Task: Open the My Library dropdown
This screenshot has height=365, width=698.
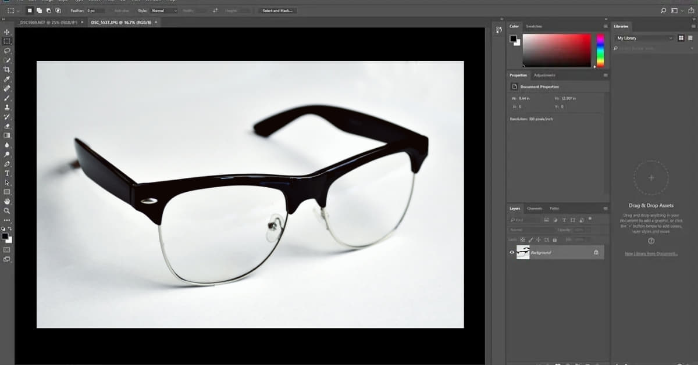Action: click(644, 38)
